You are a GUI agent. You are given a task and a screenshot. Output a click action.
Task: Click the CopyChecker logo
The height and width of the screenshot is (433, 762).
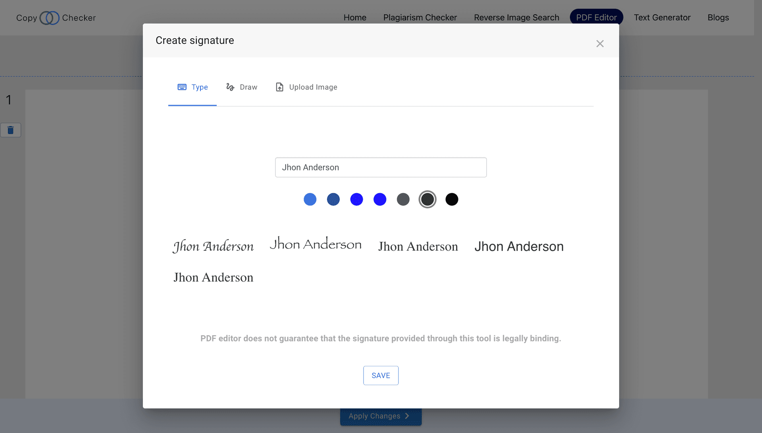(x=56, y=18)
